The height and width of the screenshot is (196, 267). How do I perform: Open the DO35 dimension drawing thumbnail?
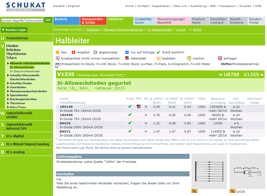(247, 171)
